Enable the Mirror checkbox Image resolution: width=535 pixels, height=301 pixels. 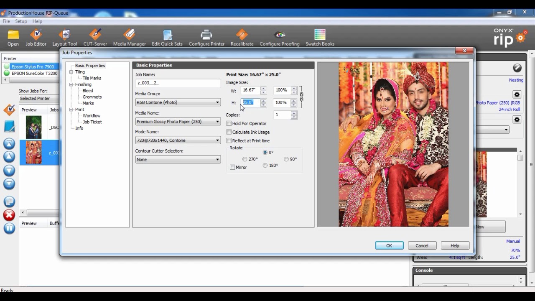tap(232, 167)
